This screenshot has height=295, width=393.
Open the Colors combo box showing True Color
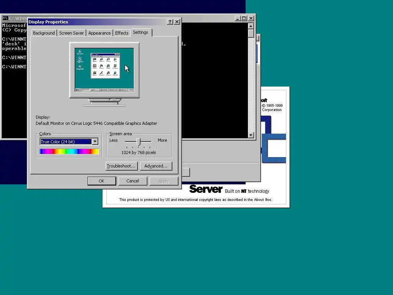point(69,141)
